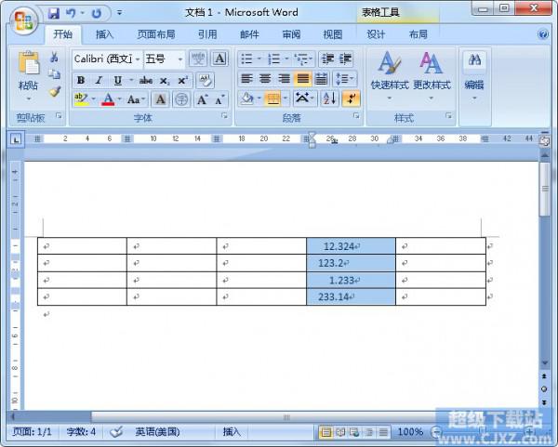Increase paragraph indent
Screen dimensions: 558x447
point(345,59)
